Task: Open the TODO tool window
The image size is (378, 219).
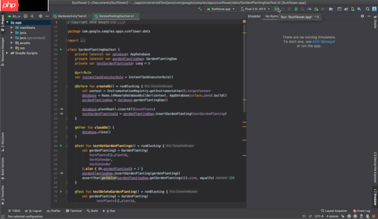Action: (x=14, y=211)
